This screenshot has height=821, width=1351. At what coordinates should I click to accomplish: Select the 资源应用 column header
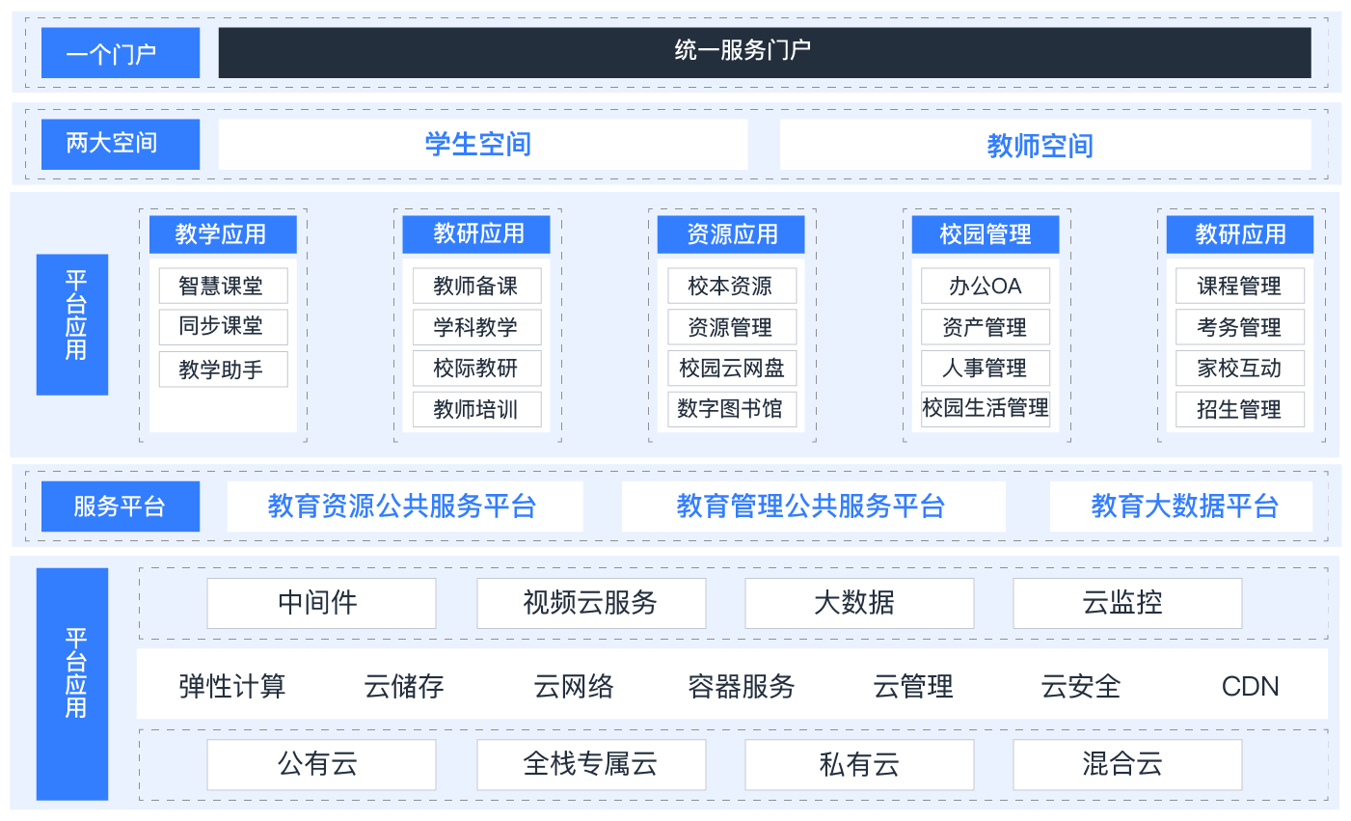(731, 234)
